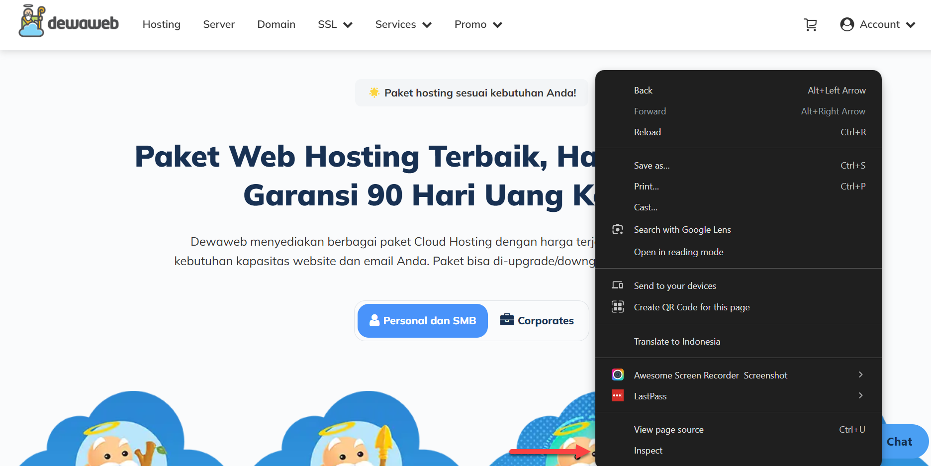Viewport: 931px width, 466px height.
Task: Expand the Services dropdown menu
Action: (403, 24)
